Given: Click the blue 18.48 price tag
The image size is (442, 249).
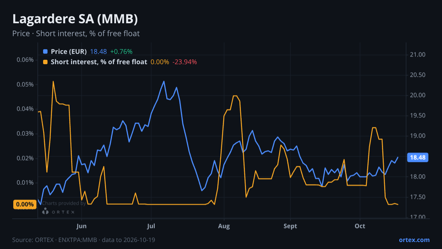Looking at the screenshot, I should click(417, 158).
